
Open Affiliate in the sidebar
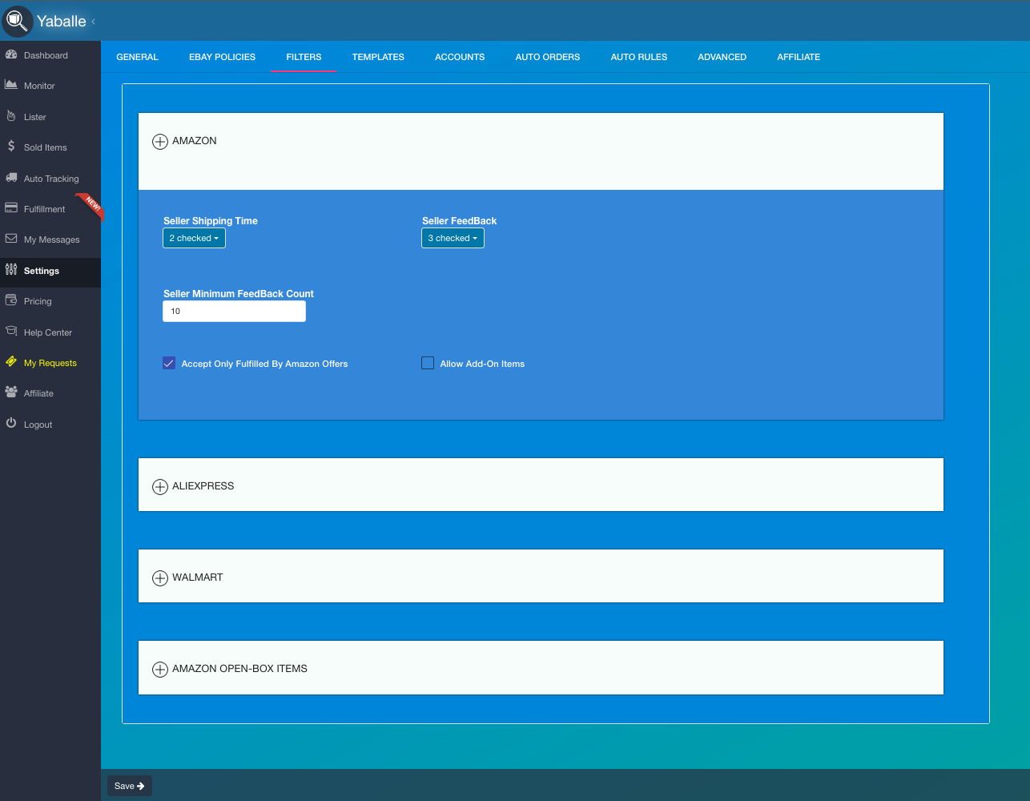50,393
